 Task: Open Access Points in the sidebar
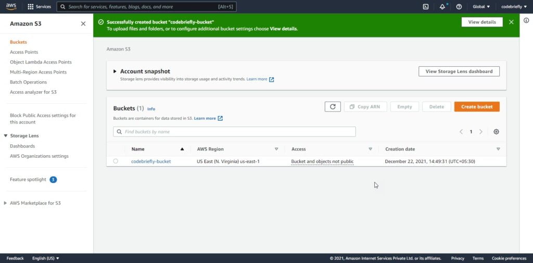[x=24, y=52]
